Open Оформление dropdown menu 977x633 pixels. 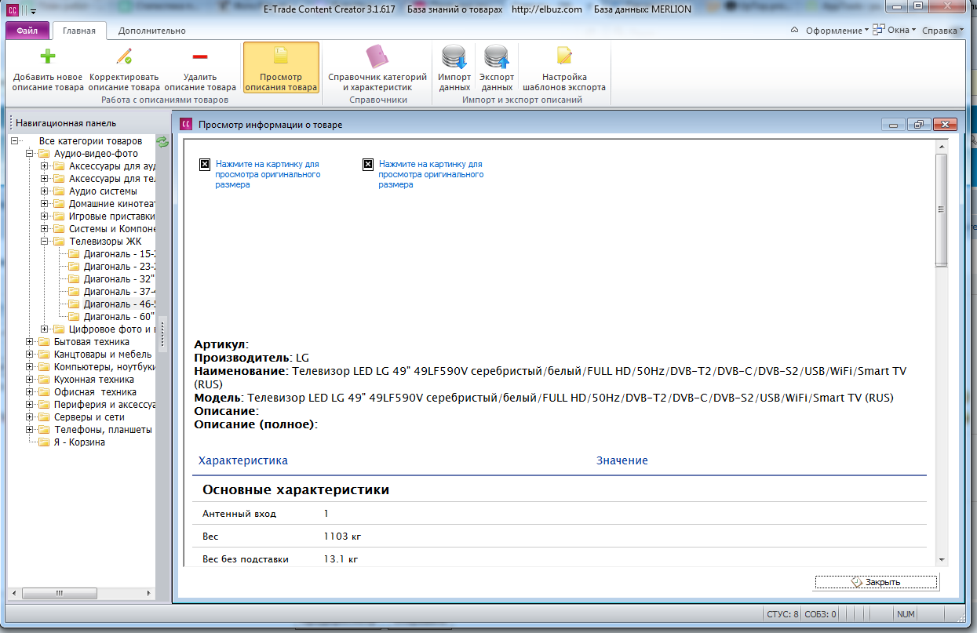pos(837,31)
